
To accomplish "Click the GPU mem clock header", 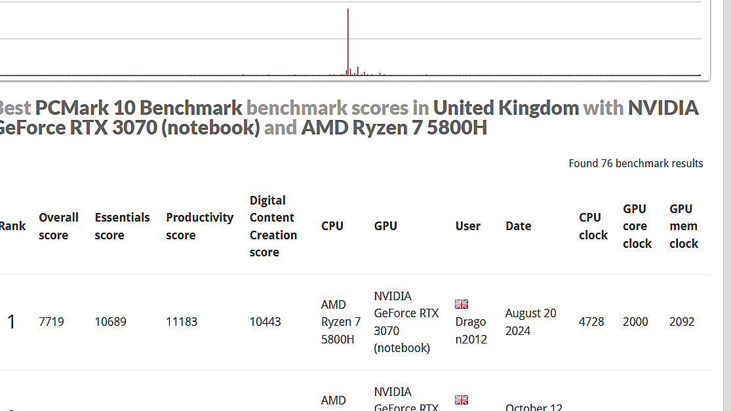I will [x=683, y=226].
